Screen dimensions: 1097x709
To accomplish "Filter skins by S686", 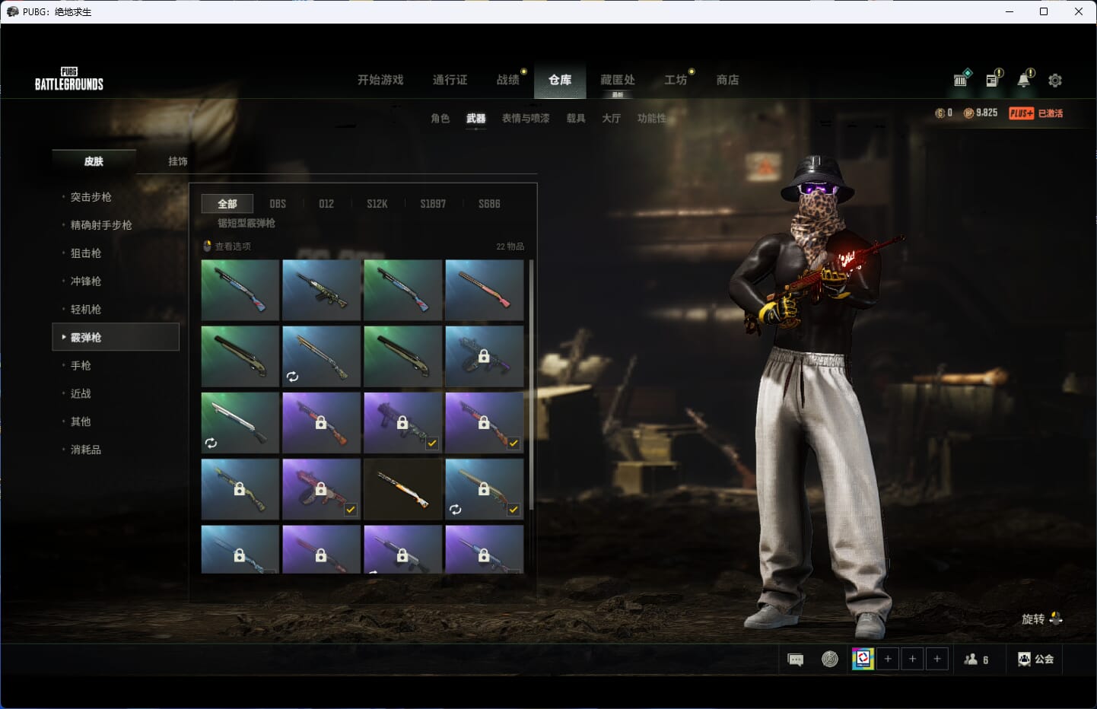I will (x=489, y=204).
